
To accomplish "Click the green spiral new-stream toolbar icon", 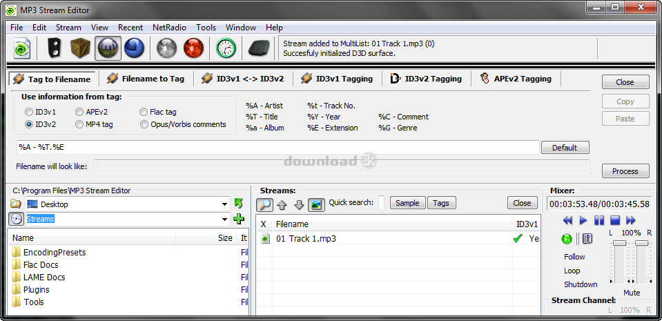I will point(21,48).
